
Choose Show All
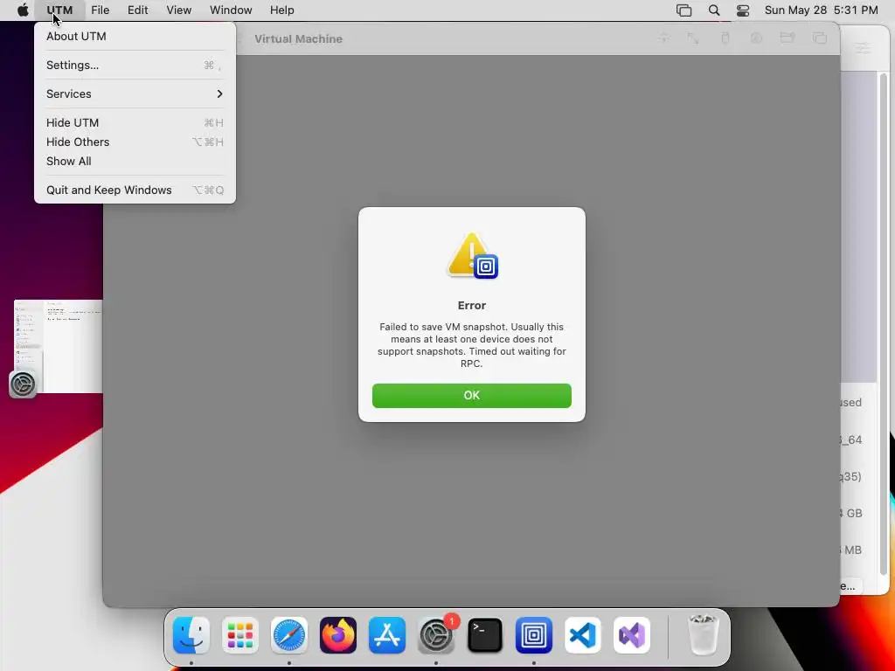coord(135,162)
